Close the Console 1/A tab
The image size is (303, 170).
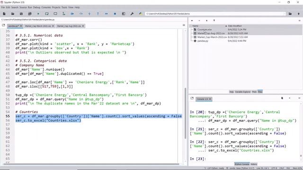click(x=210, y=99)
